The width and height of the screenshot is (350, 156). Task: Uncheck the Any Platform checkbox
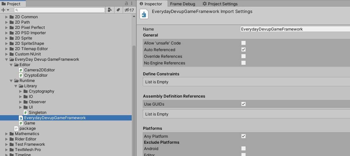pyautogui.click(x=244, y=136)
